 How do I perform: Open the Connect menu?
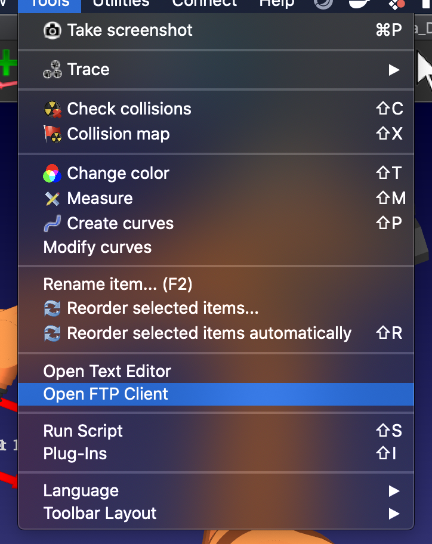[x=204, y=3]
